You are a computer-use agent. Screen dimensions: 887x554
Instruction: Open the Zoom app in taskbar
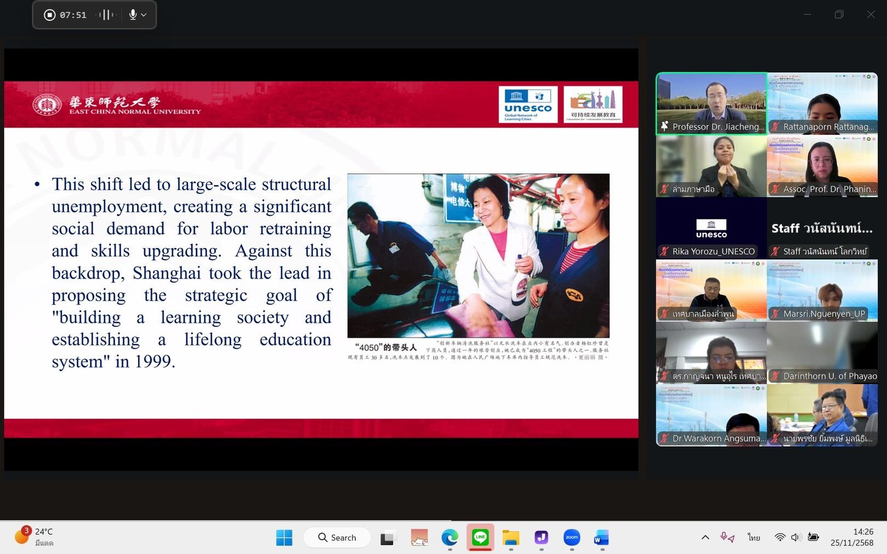571,538
